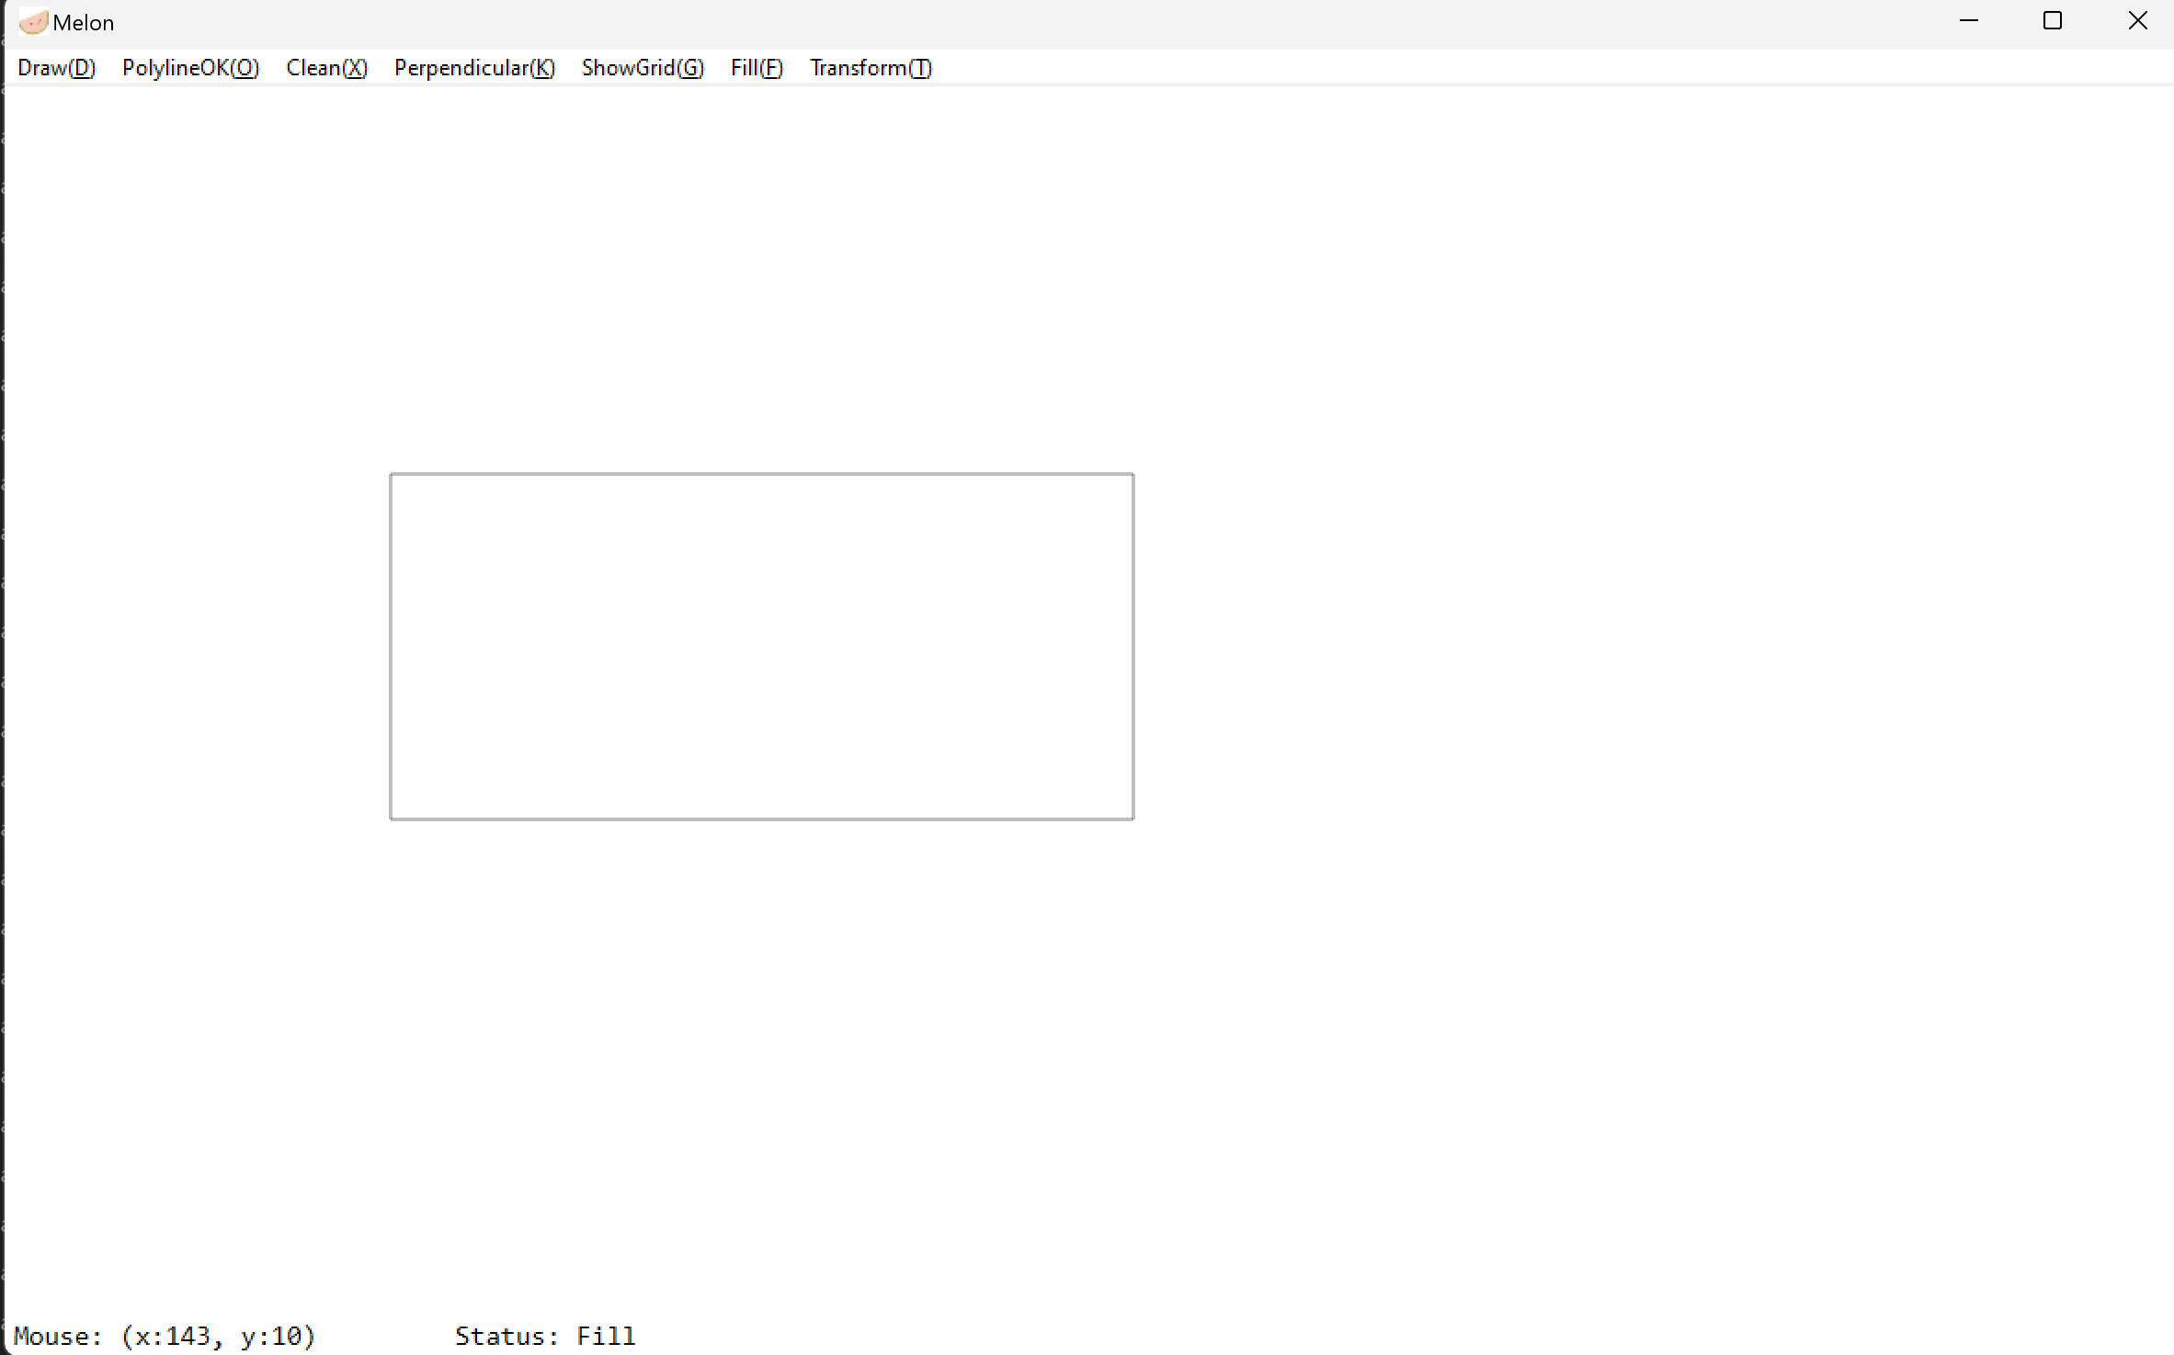Select the Perpendicular(K) menu option
The image size is (2174, 1355).
point(474,68)
